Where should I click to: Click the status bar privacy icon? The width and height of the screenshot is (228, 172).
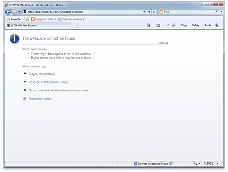click(195, 163)
